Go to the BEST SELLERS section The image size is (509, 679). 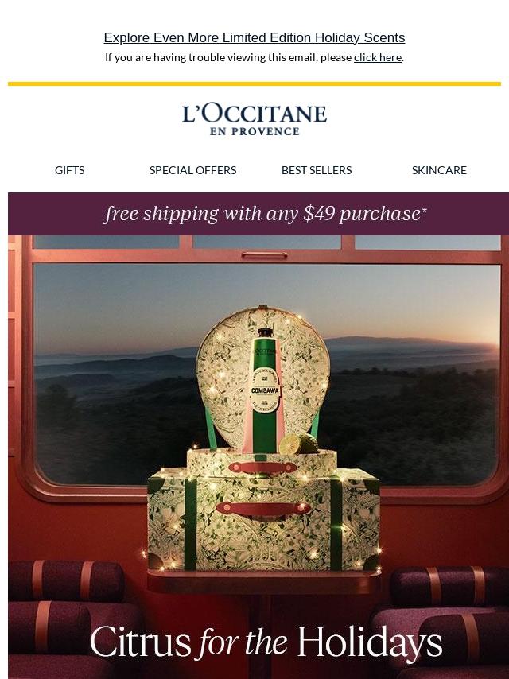(317, 170)
